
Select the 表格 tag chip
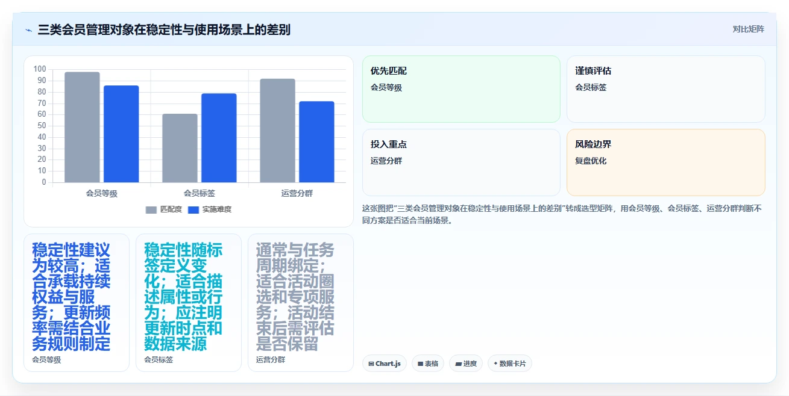tap(428, 364)
